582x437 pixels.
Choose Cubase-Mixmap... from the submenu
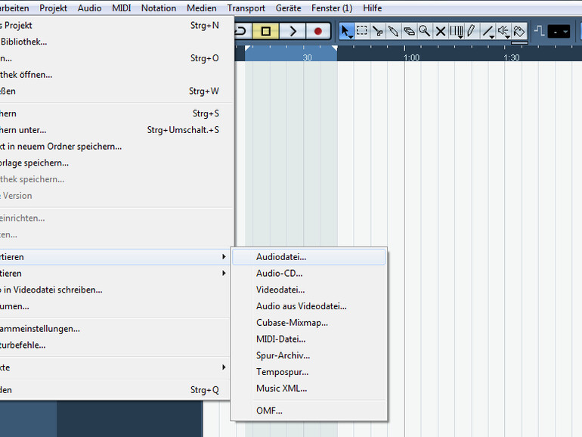click(x=309, y=323)
